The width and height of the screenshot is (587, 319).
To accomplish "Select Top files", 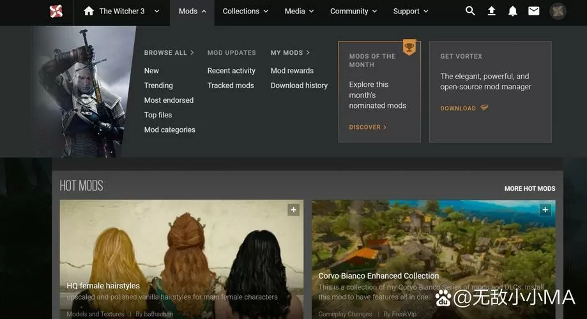I will [158, 115].
